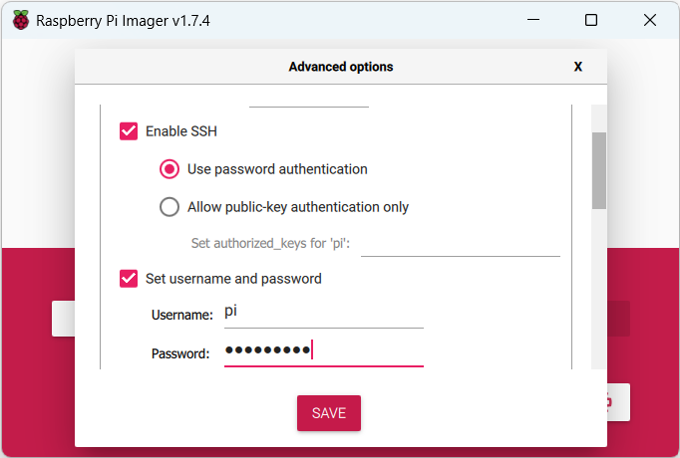The height and width of the screenshot is (458, 680).
Task: Click the authorized_keys for 'pi' field
Action: coord(460,243)
